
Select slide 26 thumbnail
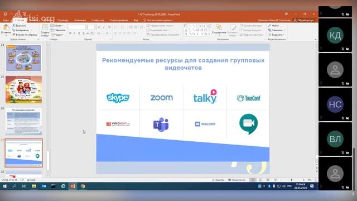23,122
